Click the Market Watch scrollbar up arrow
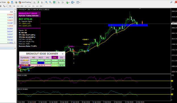This screenshot has width=177, height=103. [x=15, y=12]
